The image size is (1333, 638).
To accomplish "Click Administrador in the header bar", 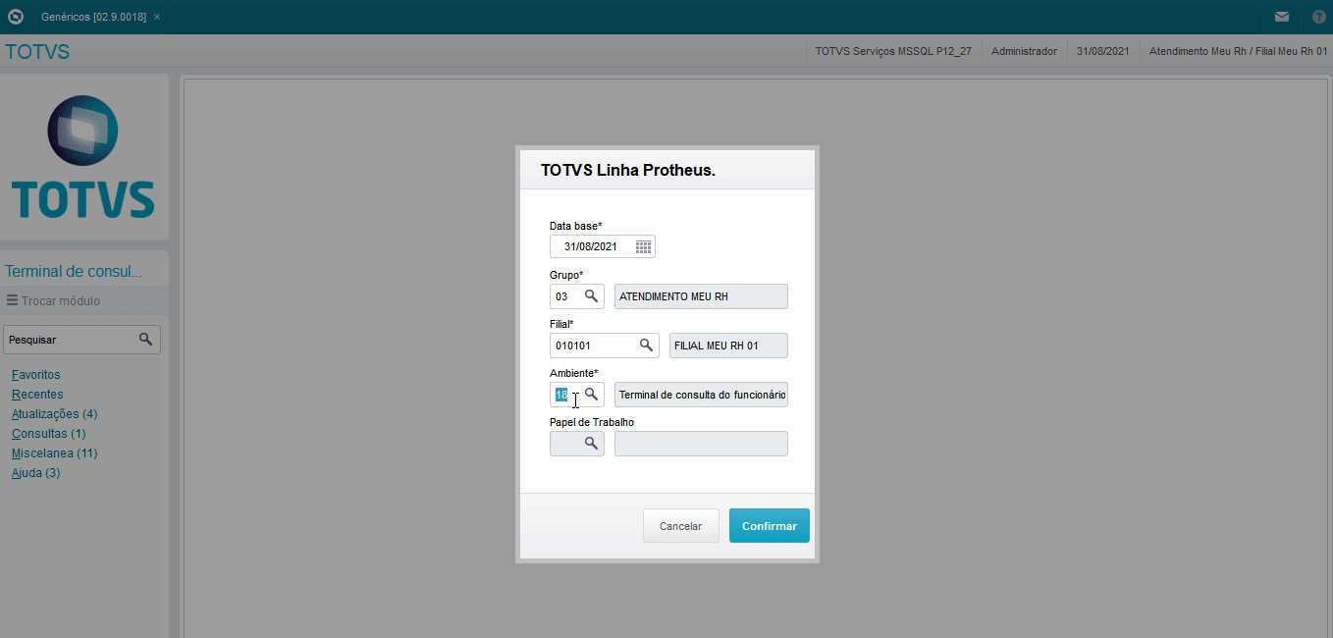I will [x=1024, y=51].
